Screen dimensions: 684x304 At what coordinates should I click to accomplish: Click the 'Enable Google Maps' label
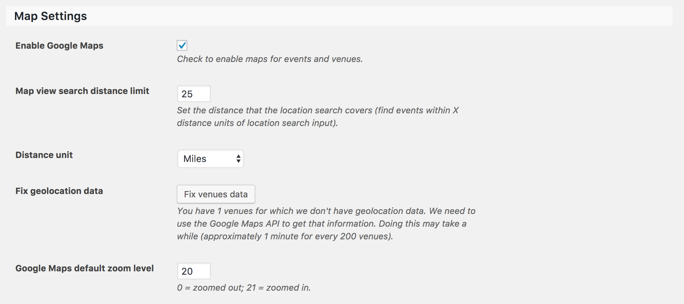click(x=59, y=46)
